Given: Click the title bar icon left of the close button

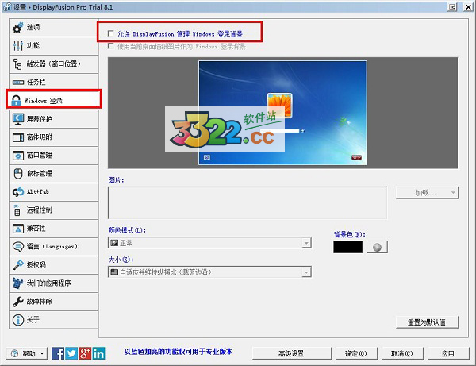Looking at the screenshot, I should (x=452, y=7).
